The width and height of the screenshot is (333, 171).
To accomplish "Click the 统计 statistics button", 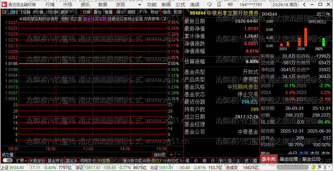I will [120, 12].
